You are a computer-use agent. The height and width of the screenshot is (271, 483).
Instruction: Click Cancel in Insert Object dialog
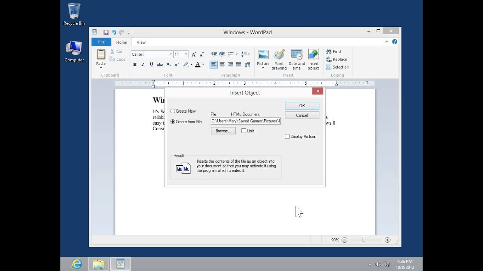pos(302,116)
